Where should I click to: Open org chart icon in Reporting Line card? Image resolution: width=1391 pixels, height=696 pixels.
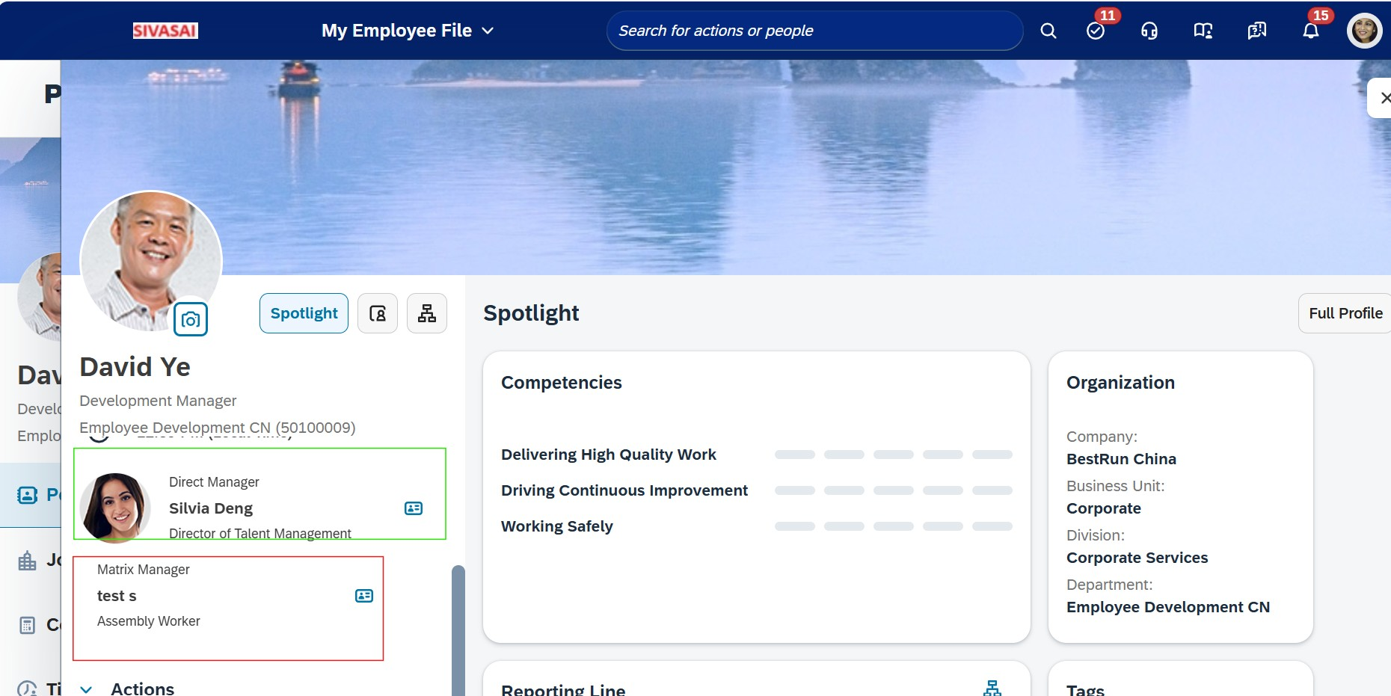(x=992, y=688)
